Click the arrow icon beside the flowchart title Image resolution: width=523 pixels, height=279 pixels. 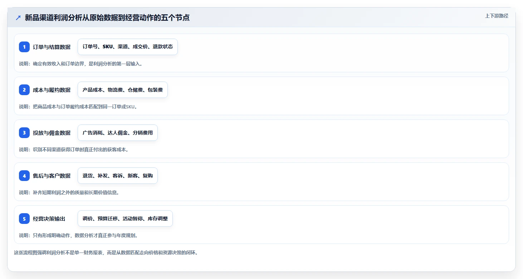18,18
